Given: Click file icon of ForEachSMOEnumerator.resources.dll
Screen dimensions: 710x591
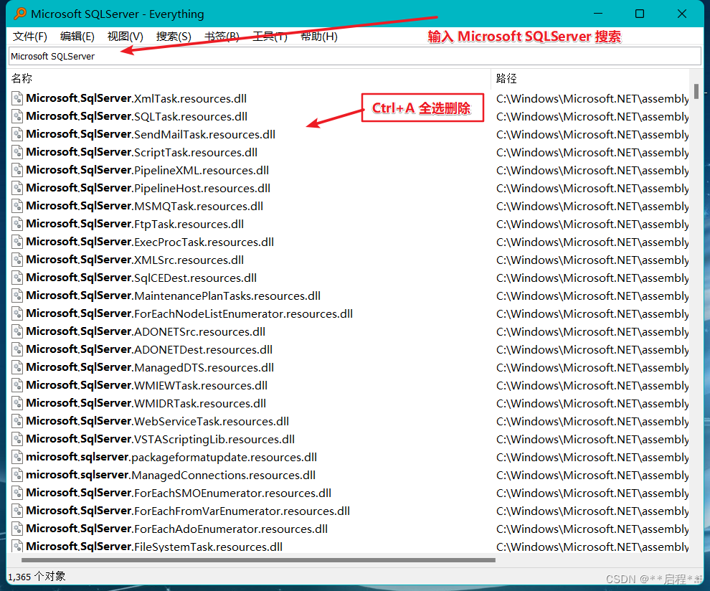Looking at the screenshot, I should tap(17, 493).
